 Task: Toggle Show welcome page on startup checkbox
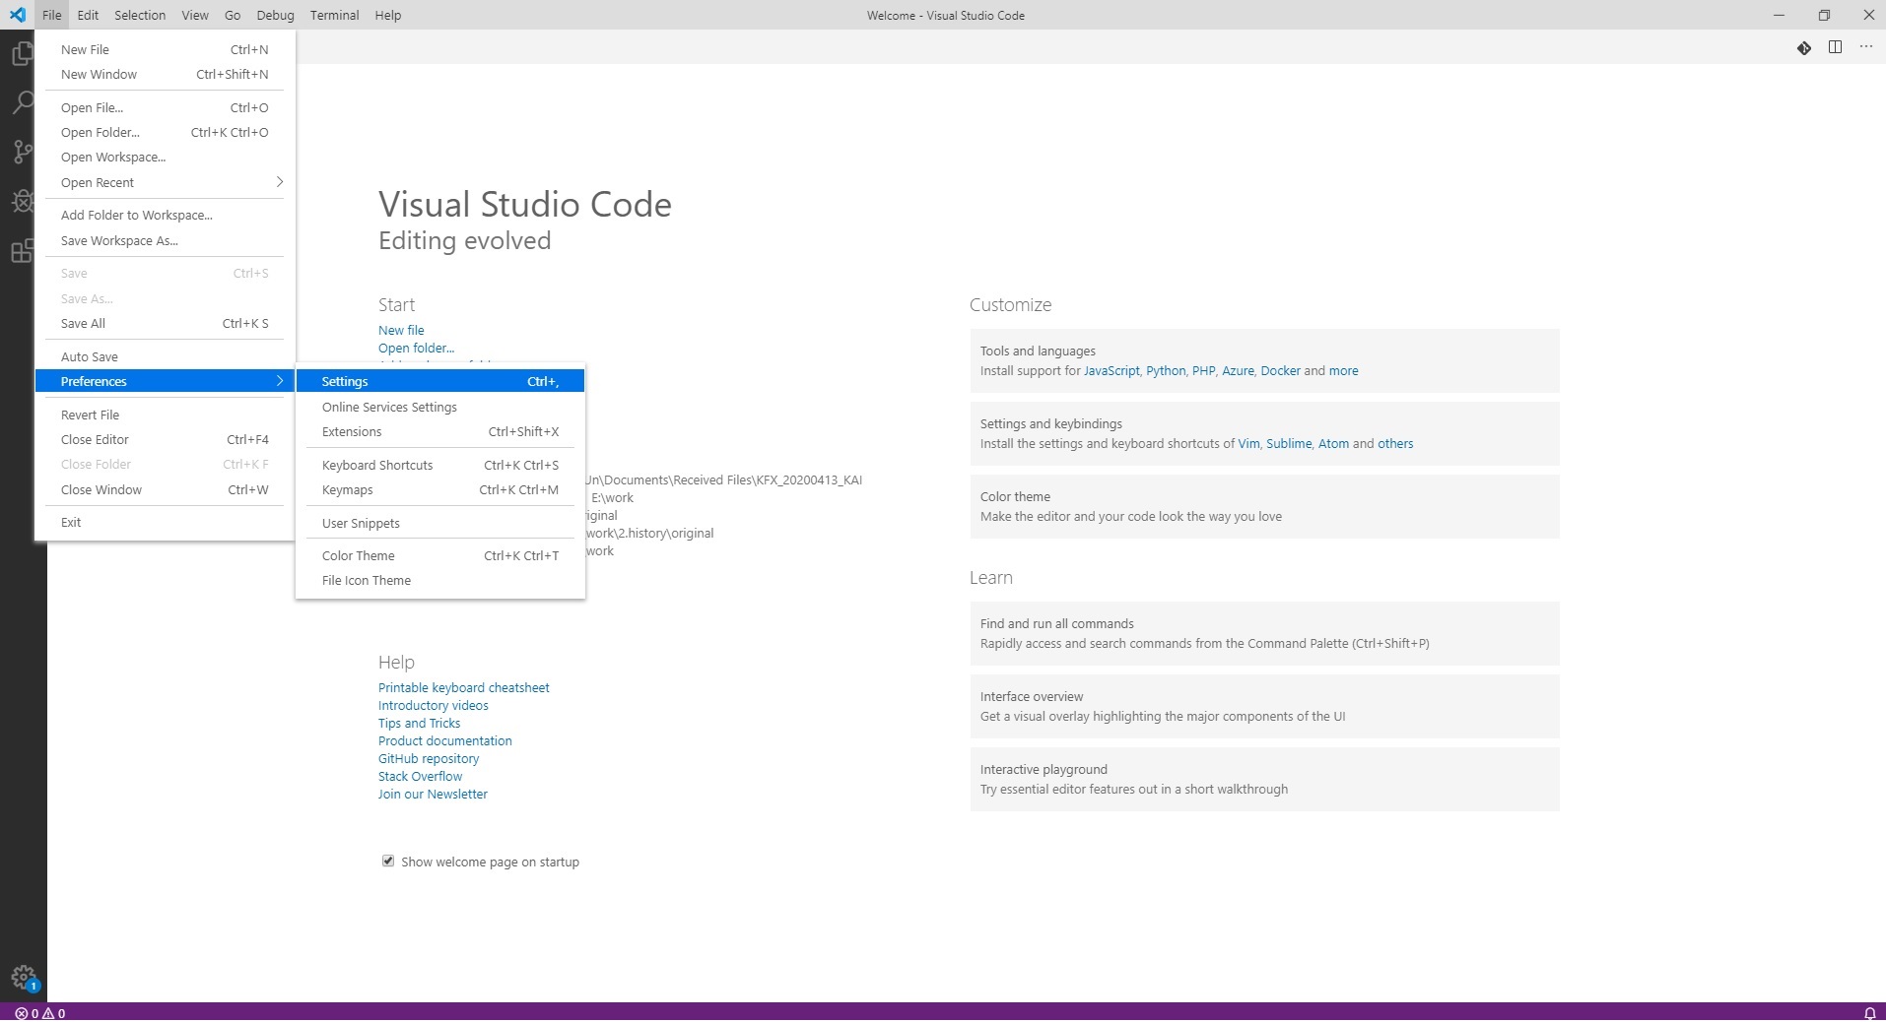click(x=388, y=861)
